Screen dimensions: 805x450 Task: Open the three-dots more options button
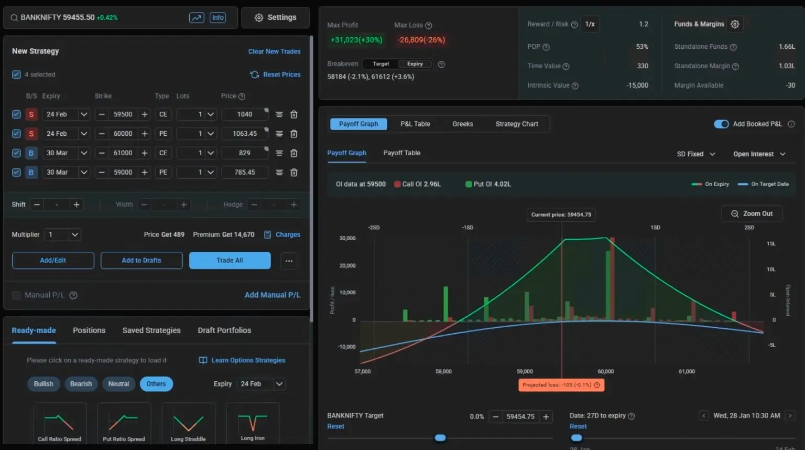point(289,261)
